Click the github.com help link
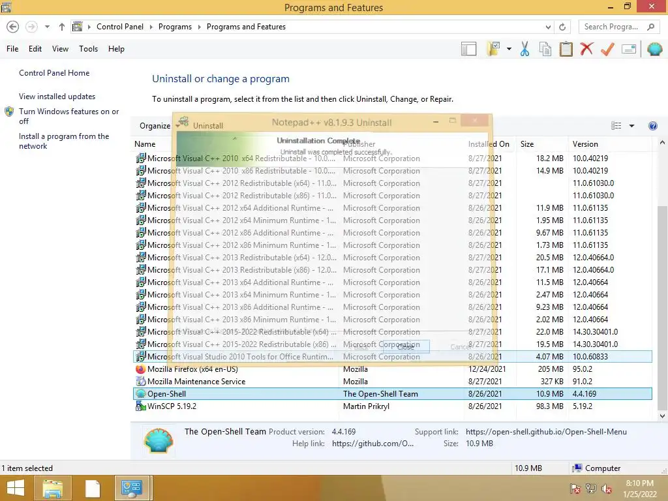 pyautogui.click(x=372, y=444)
